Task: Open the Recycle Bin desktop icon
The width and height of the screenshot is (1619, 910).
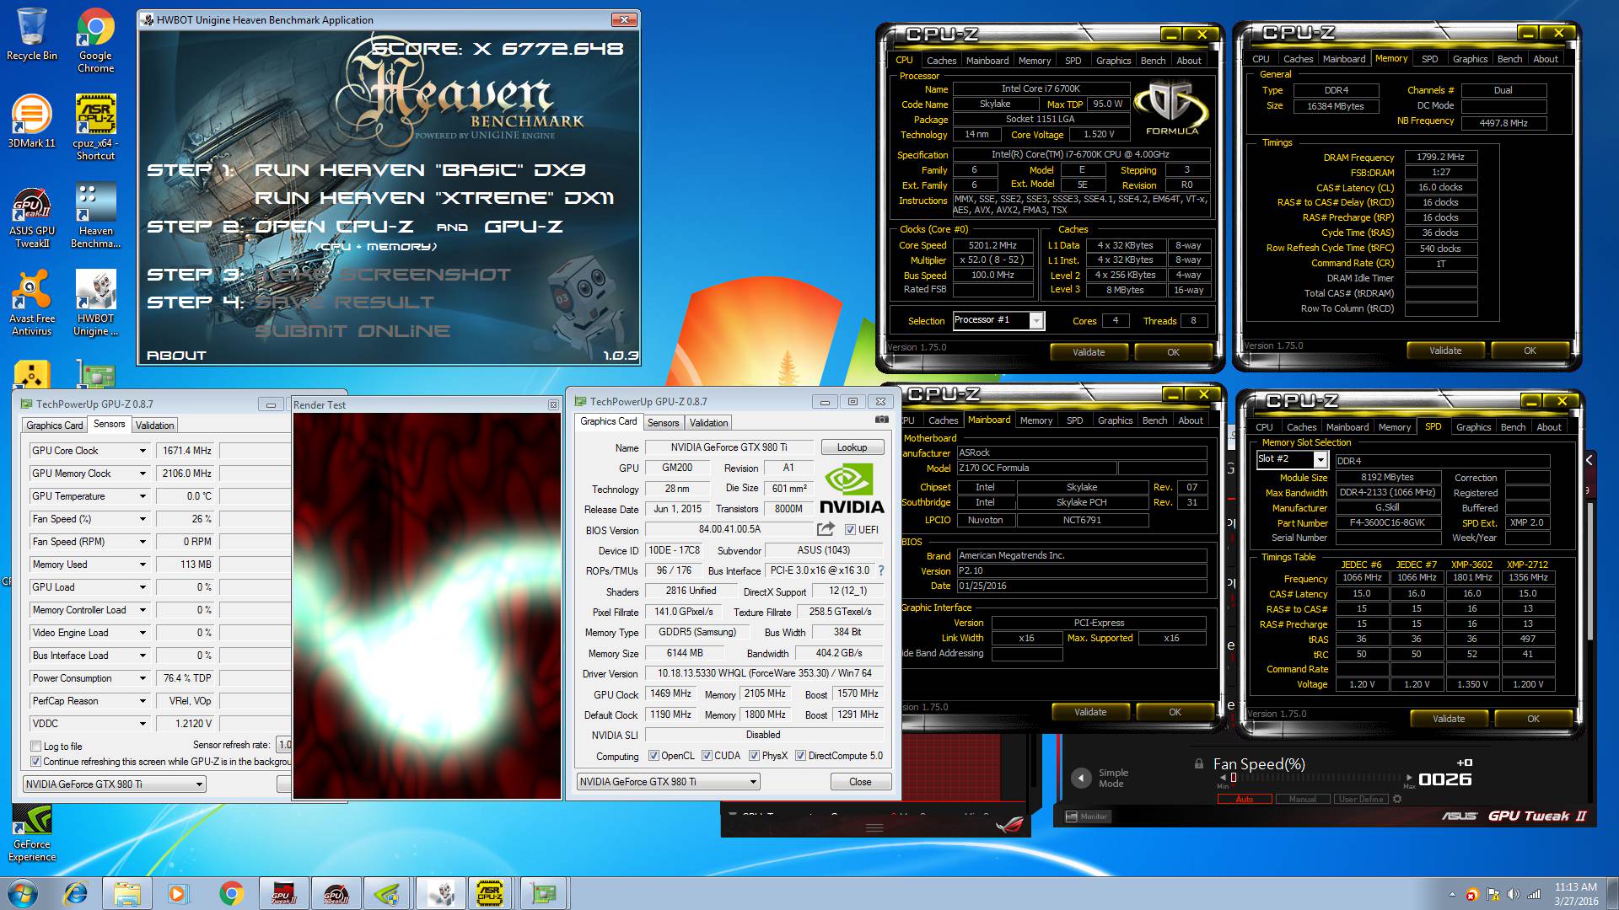Action: (x=32, y=34)
